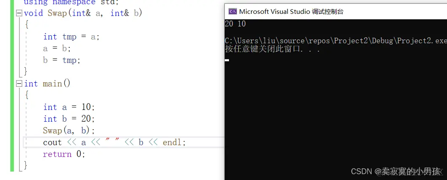Click the cout output statement line
Image resolution: width=447 pixels, height=180 pixels.
click(x=114, y=142)
